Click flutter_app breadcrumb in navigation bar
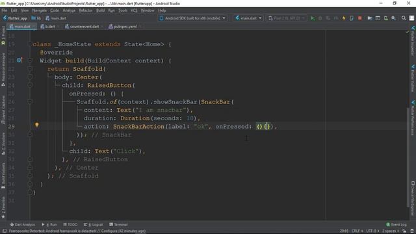Screen dimensions: 416x234 click(15, 18)
